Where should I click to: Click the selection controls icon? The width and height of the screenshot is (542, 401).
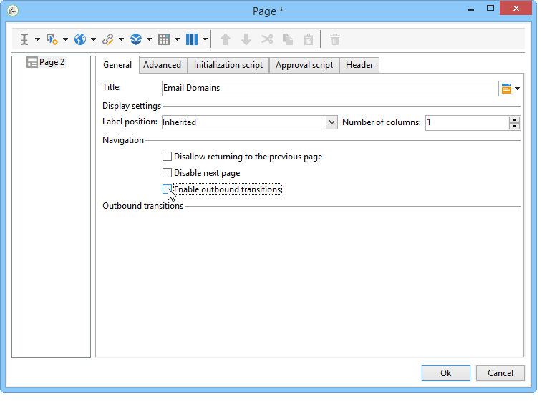[x=52, y=39]
